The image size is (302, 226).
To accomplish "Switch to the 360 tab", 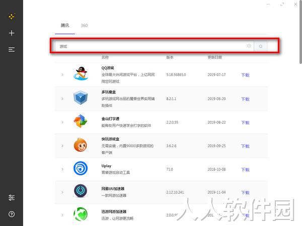I will click(x=84, y=26).
